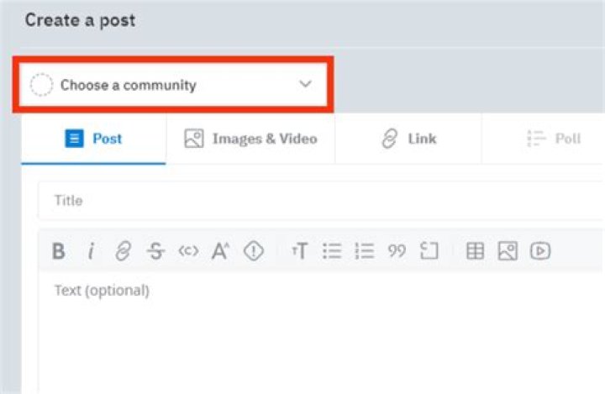
Task: Insert a code block
Action: click(x=429, y=250)
